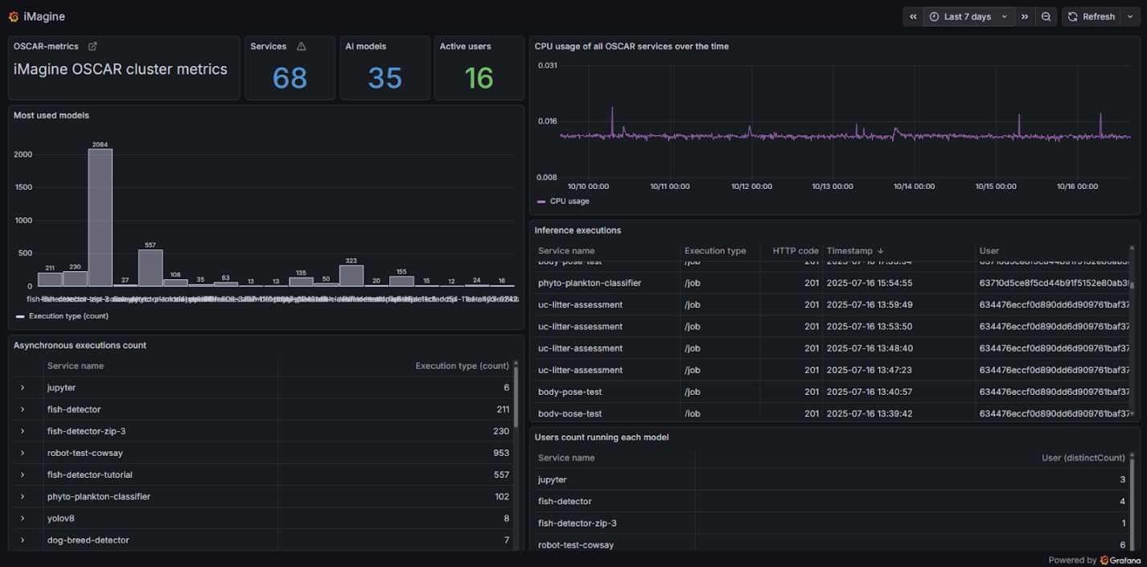Open the Last 7 days time range dropdown
This screenshot has height=567, width=1147.
(968, 16)
